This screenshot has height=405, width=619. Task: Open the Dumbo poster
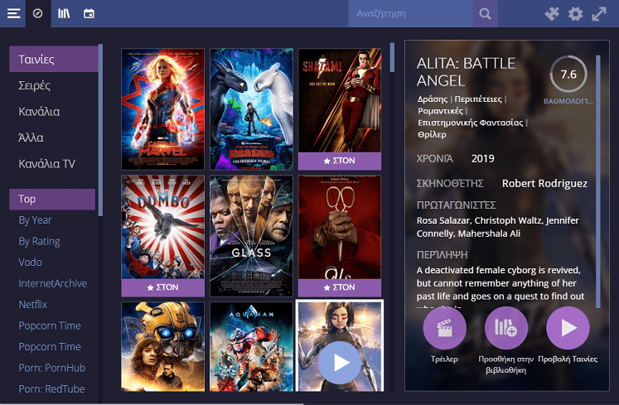162,228
